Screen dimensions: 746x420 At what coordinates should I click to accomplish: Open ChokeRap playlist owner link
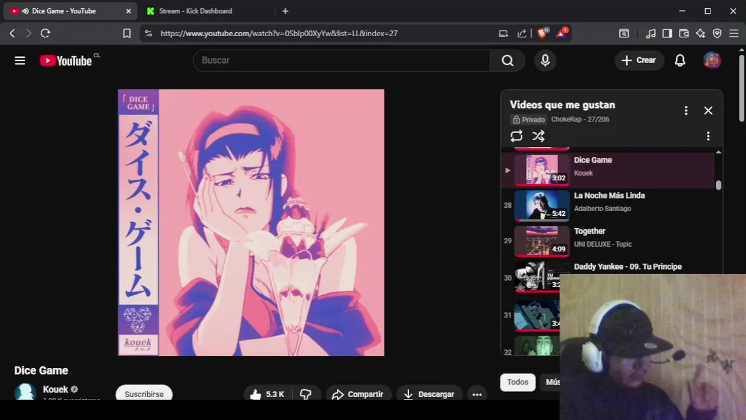[x=567, y=119]
